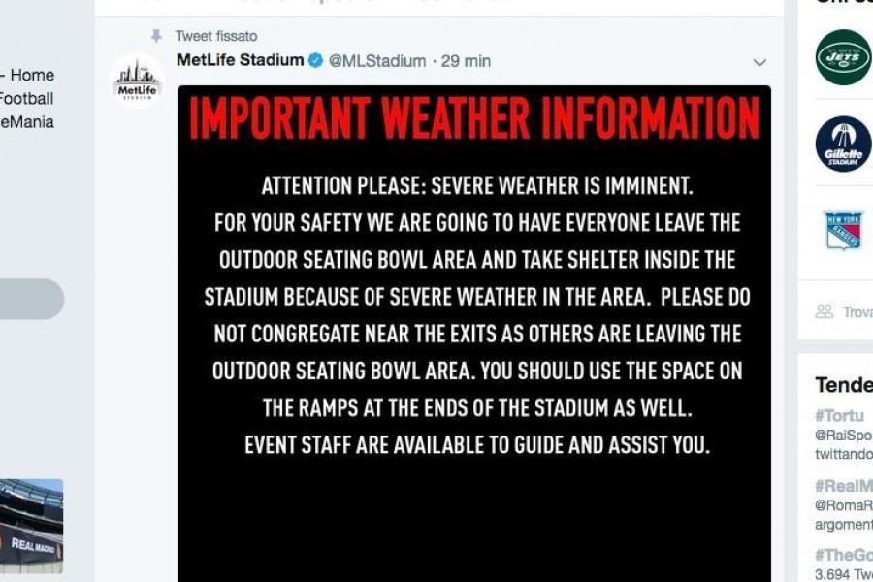Viewport: 873px width, 582px height.
Task: Open the Important Weather Information image
Action: pos(474,334)
